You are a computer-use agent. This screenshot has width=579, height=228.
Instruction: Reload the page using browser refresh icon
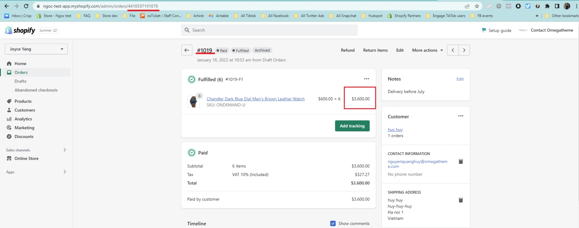click(x=26, y=6)
